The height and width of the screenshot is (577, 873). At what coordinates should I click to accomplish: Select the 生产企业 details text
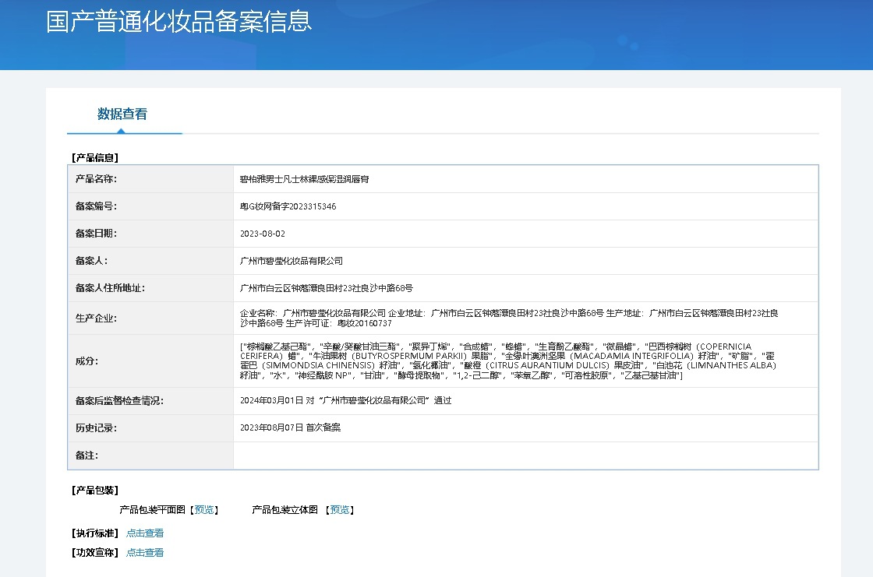coord(509,318)
